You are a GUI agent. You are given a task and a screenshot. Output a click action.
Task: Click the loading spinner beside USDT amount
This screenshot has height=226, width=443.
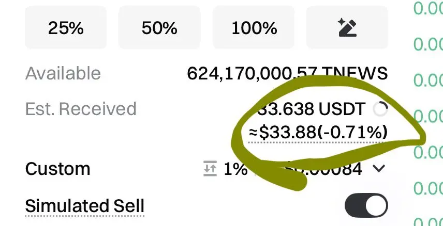pyautogui.click(x=380, y=109)
